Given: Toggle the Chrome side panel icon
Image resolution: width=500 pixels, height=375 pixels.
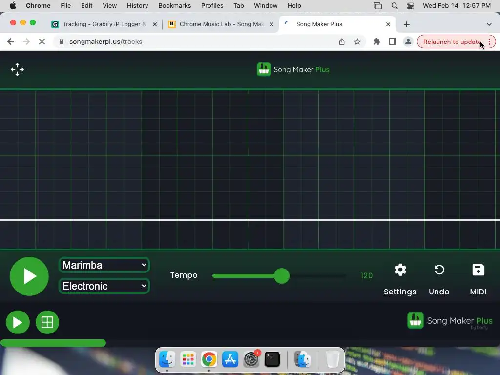Looking at the screenshot, I should [x=392, y=42].
